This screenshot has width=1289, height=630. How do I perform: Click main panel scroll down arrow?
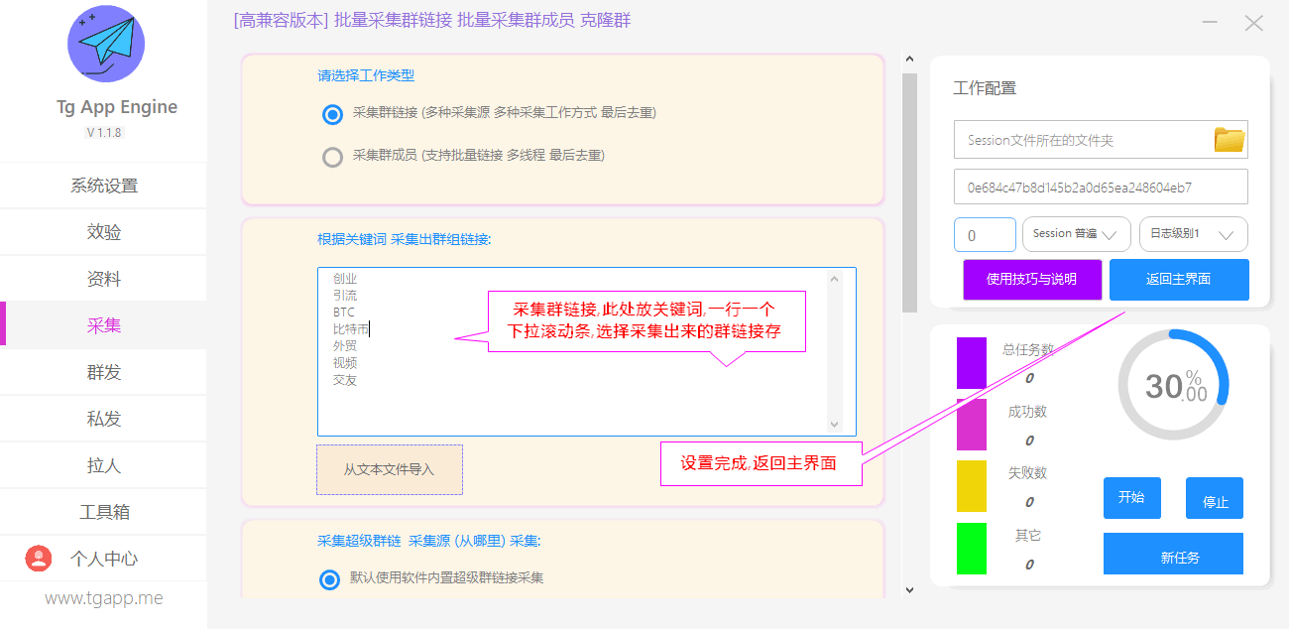(909, 590)
